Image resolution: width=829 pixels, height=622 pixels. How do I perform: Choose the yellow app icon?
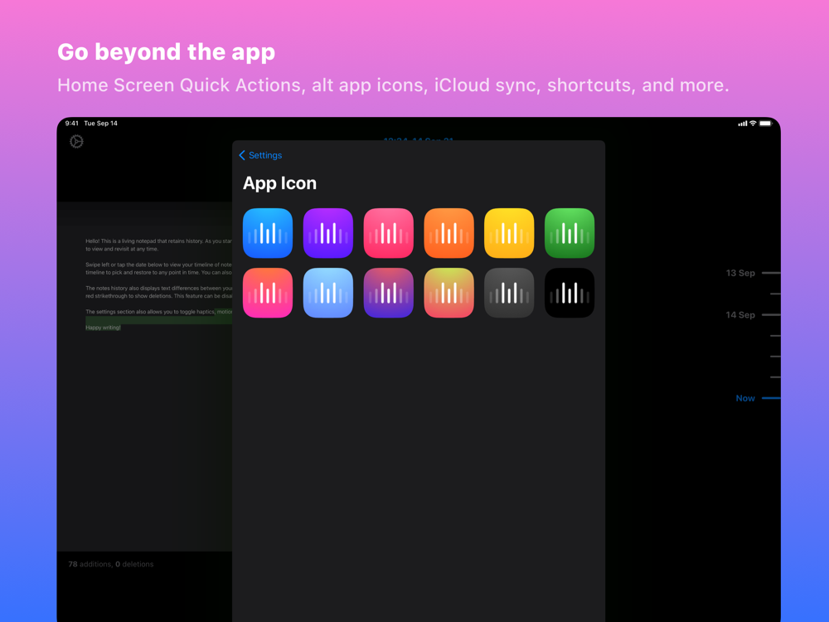(x=509, y=233)
